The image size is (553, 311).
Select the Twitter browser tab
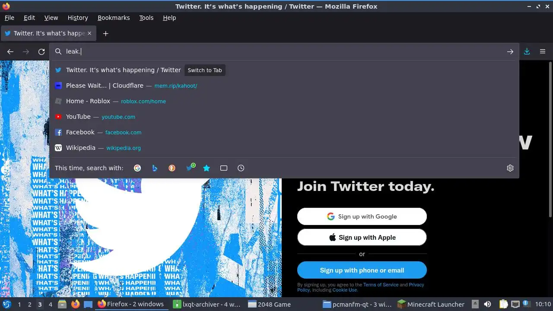tap(48, 33)
